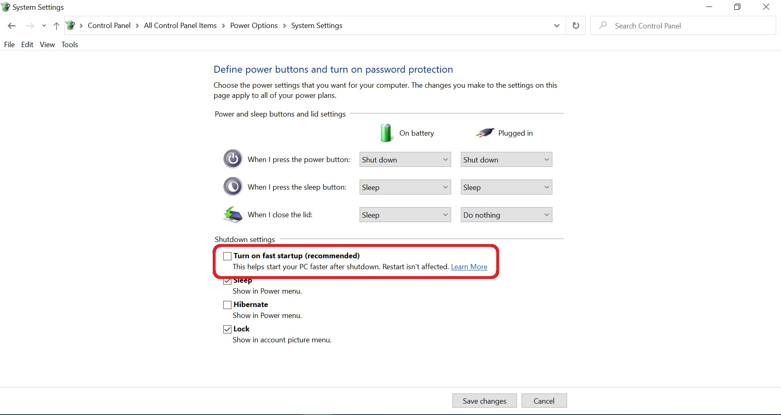Click the plug icon for Plugged in

484,132
